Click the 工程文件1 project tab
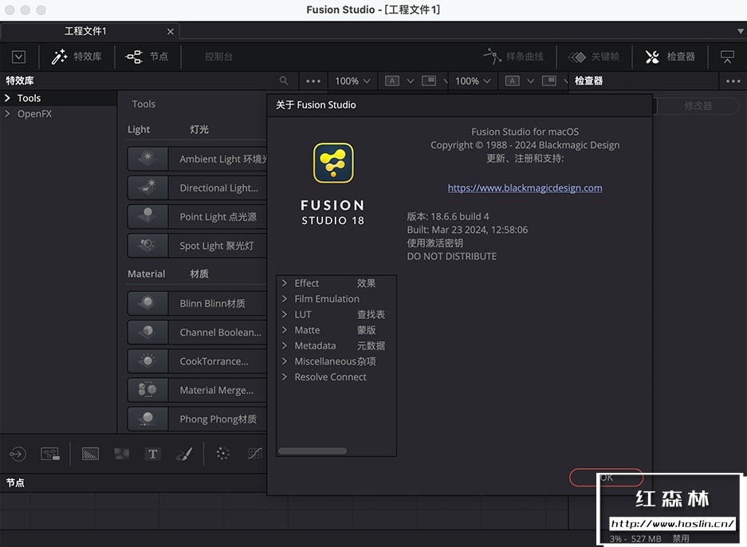The image size is (747, 547). 86,31
